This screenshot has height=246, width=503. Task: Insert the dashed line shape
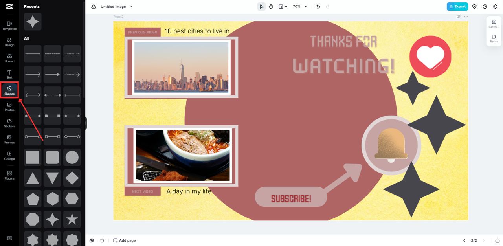tap(52, 54)
